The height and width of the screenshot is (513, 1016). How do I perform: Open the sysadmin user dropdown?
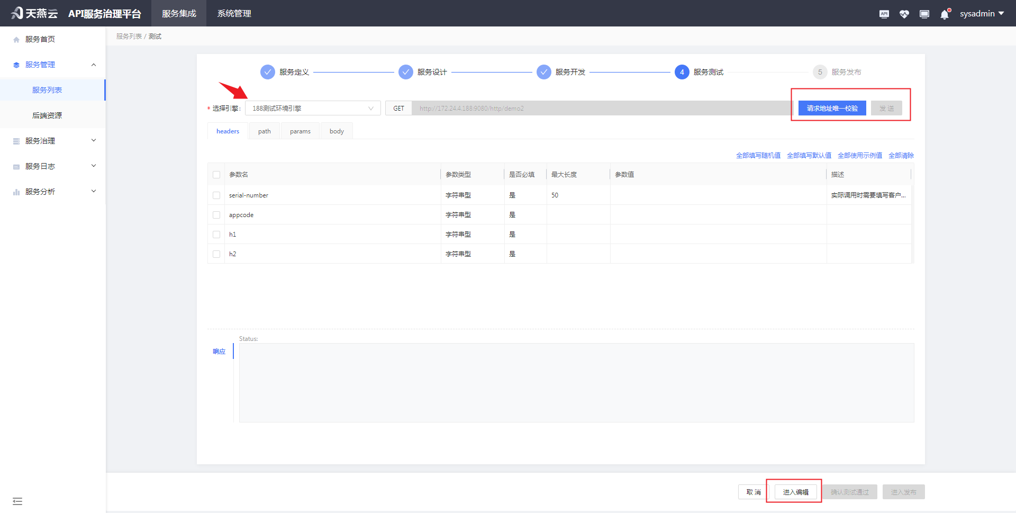pyautogui.click(x=982, y=14)
